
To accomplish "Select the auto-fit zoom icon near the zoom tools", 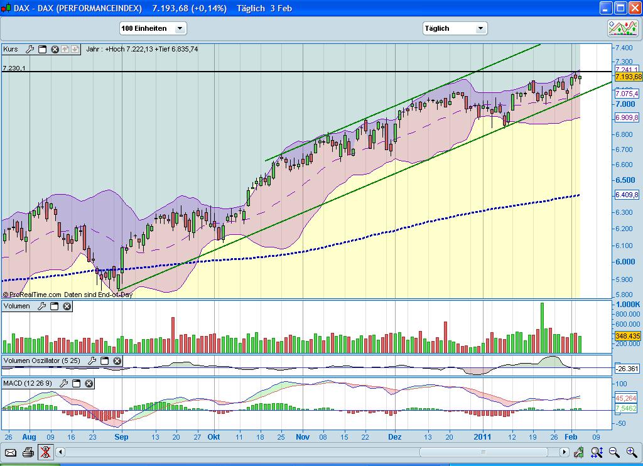I will click(x=597, y=452).
